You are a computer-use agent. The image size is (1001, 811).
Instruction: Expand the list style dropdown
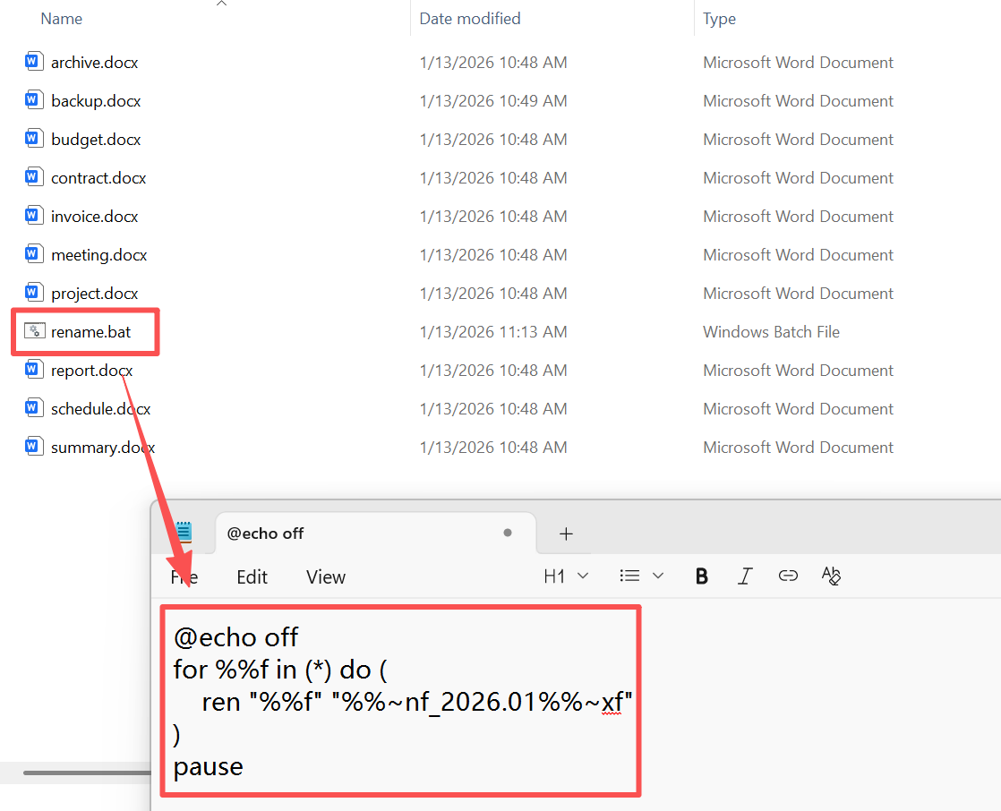(641, 576)
